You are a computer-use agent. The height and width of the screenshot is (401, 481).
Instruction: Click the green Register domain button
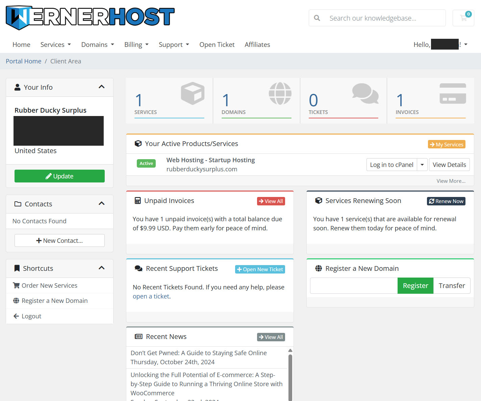pyautogui.click(x=415, y=286)
